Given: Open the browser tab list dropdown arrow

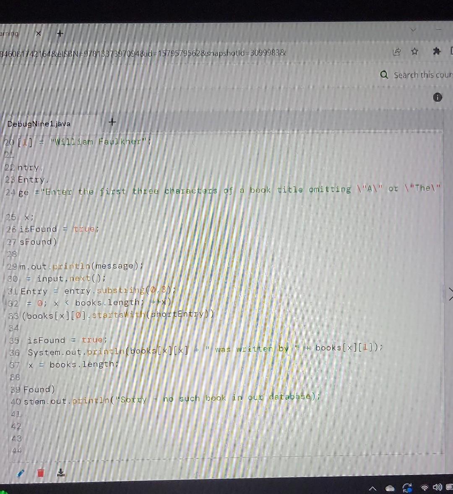Looking at the screenshot, I should (413, 30).
